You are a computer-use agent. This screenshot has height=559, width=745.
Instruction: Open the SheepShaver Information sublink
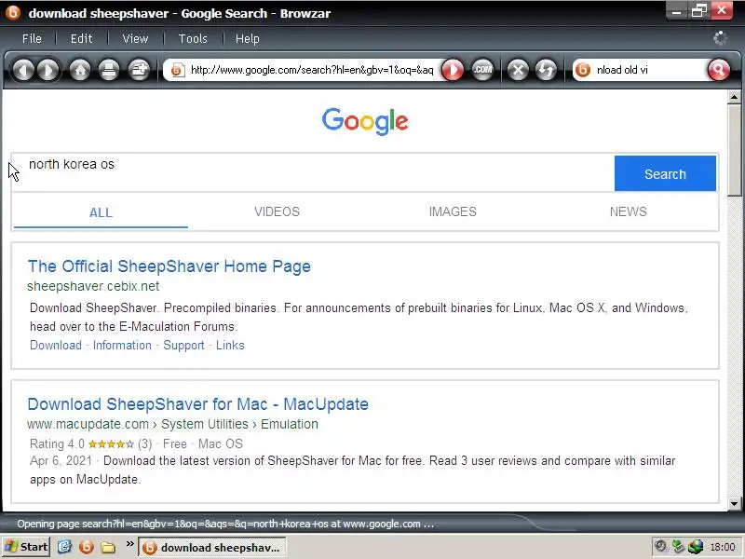[122, 345]
